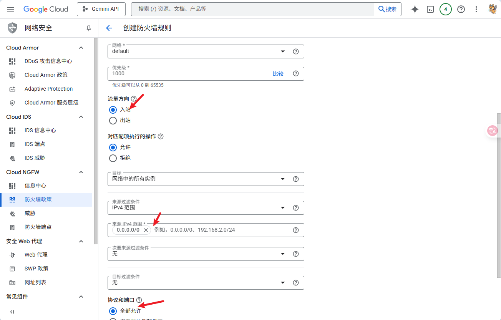Go to Cloud Armor 政策 sidebar item
This screenshot has width=501, height=320.
[x=46, y=75]
